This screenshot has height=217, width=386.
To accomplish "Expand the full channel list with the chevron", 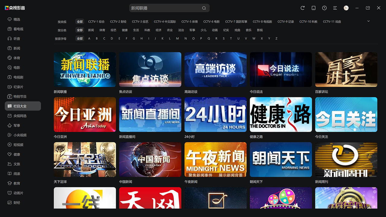I will click(x=368, y=21).
